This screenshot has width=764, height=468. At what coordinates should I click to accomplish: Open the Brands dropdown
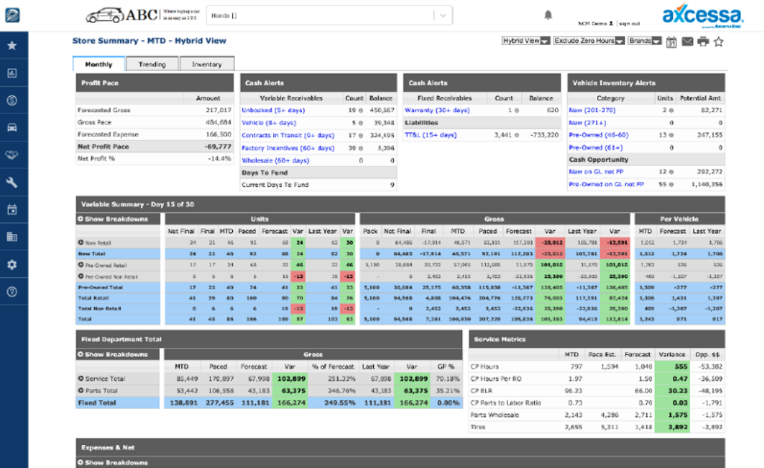click(x=644, y=41)
